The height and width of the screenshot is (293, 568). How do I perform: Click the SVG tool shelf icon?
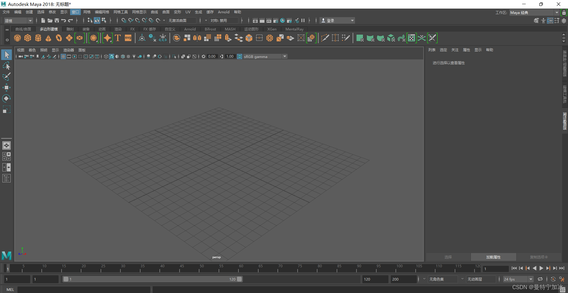click(128, 38)
